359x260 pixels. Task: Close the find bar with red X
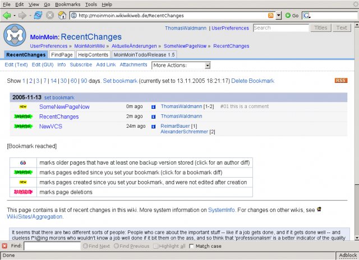pos(4,246)
